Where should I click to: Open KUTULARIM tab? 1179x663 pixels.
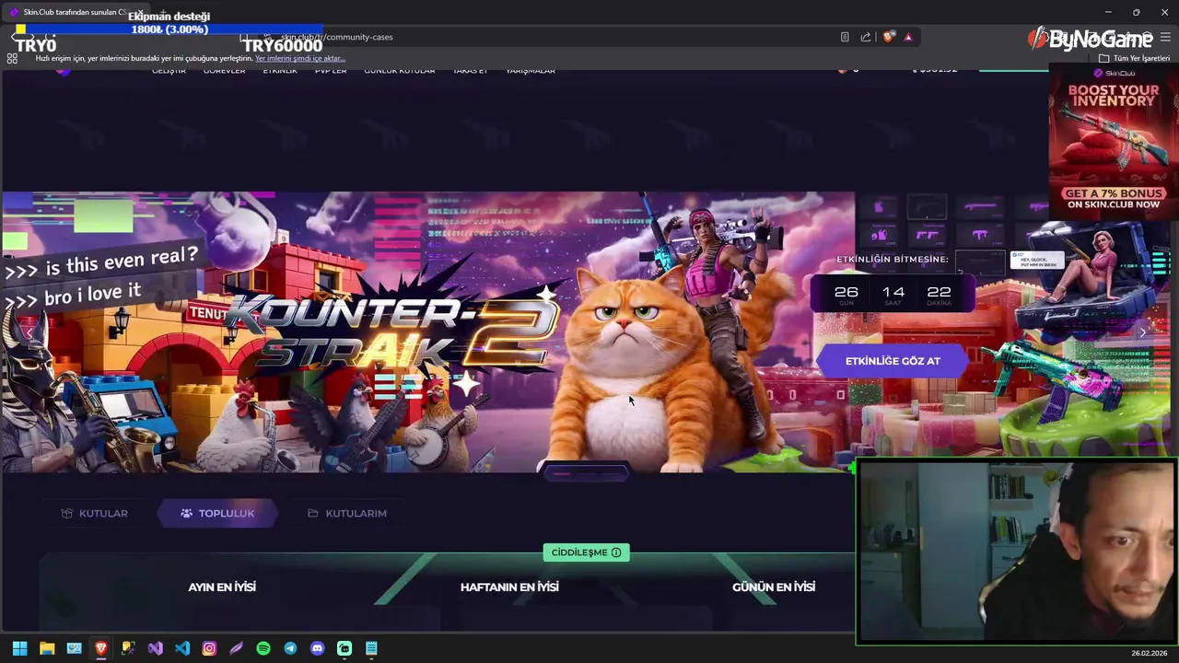coord(346,513)
